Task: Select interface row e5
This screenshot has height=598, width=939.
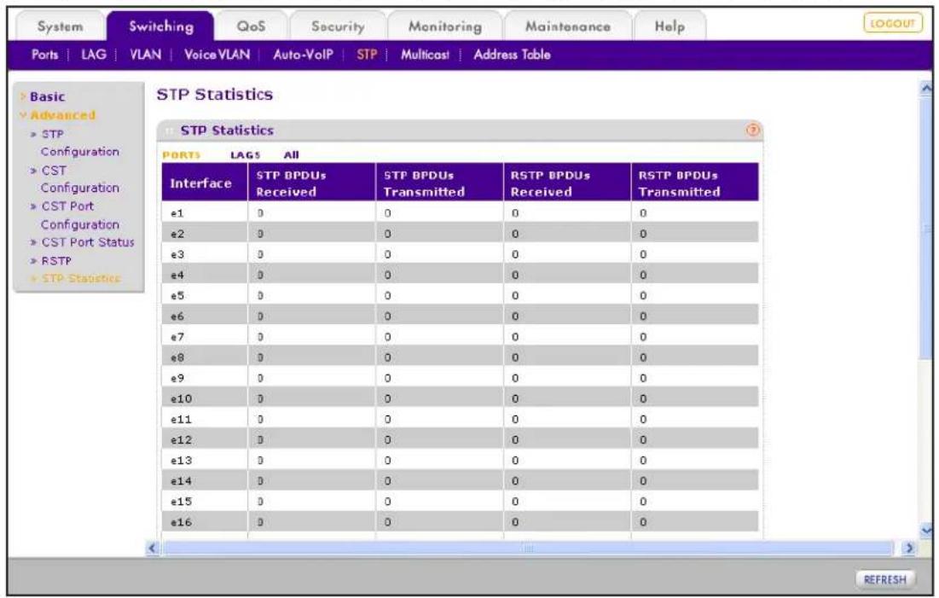Action: [460, 295]
